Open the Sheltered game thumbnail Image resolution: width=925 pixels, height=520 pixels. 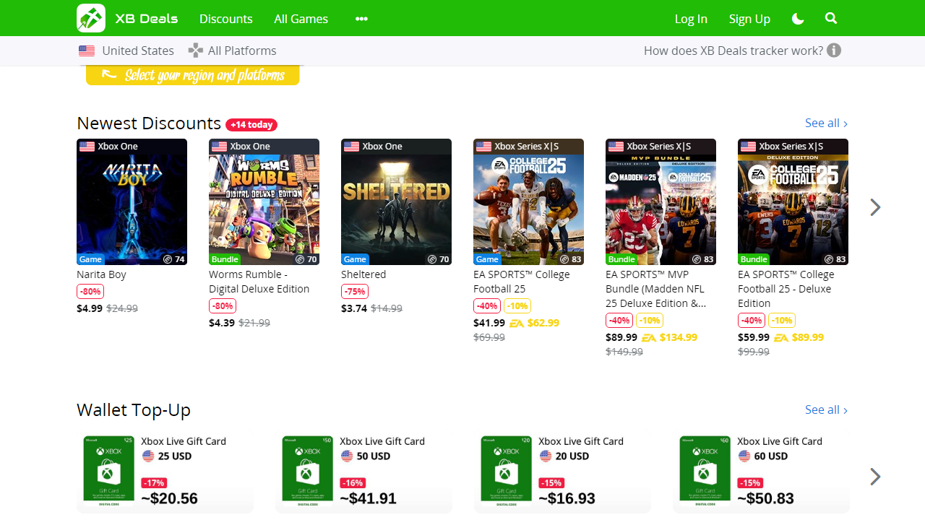point(396,202)
